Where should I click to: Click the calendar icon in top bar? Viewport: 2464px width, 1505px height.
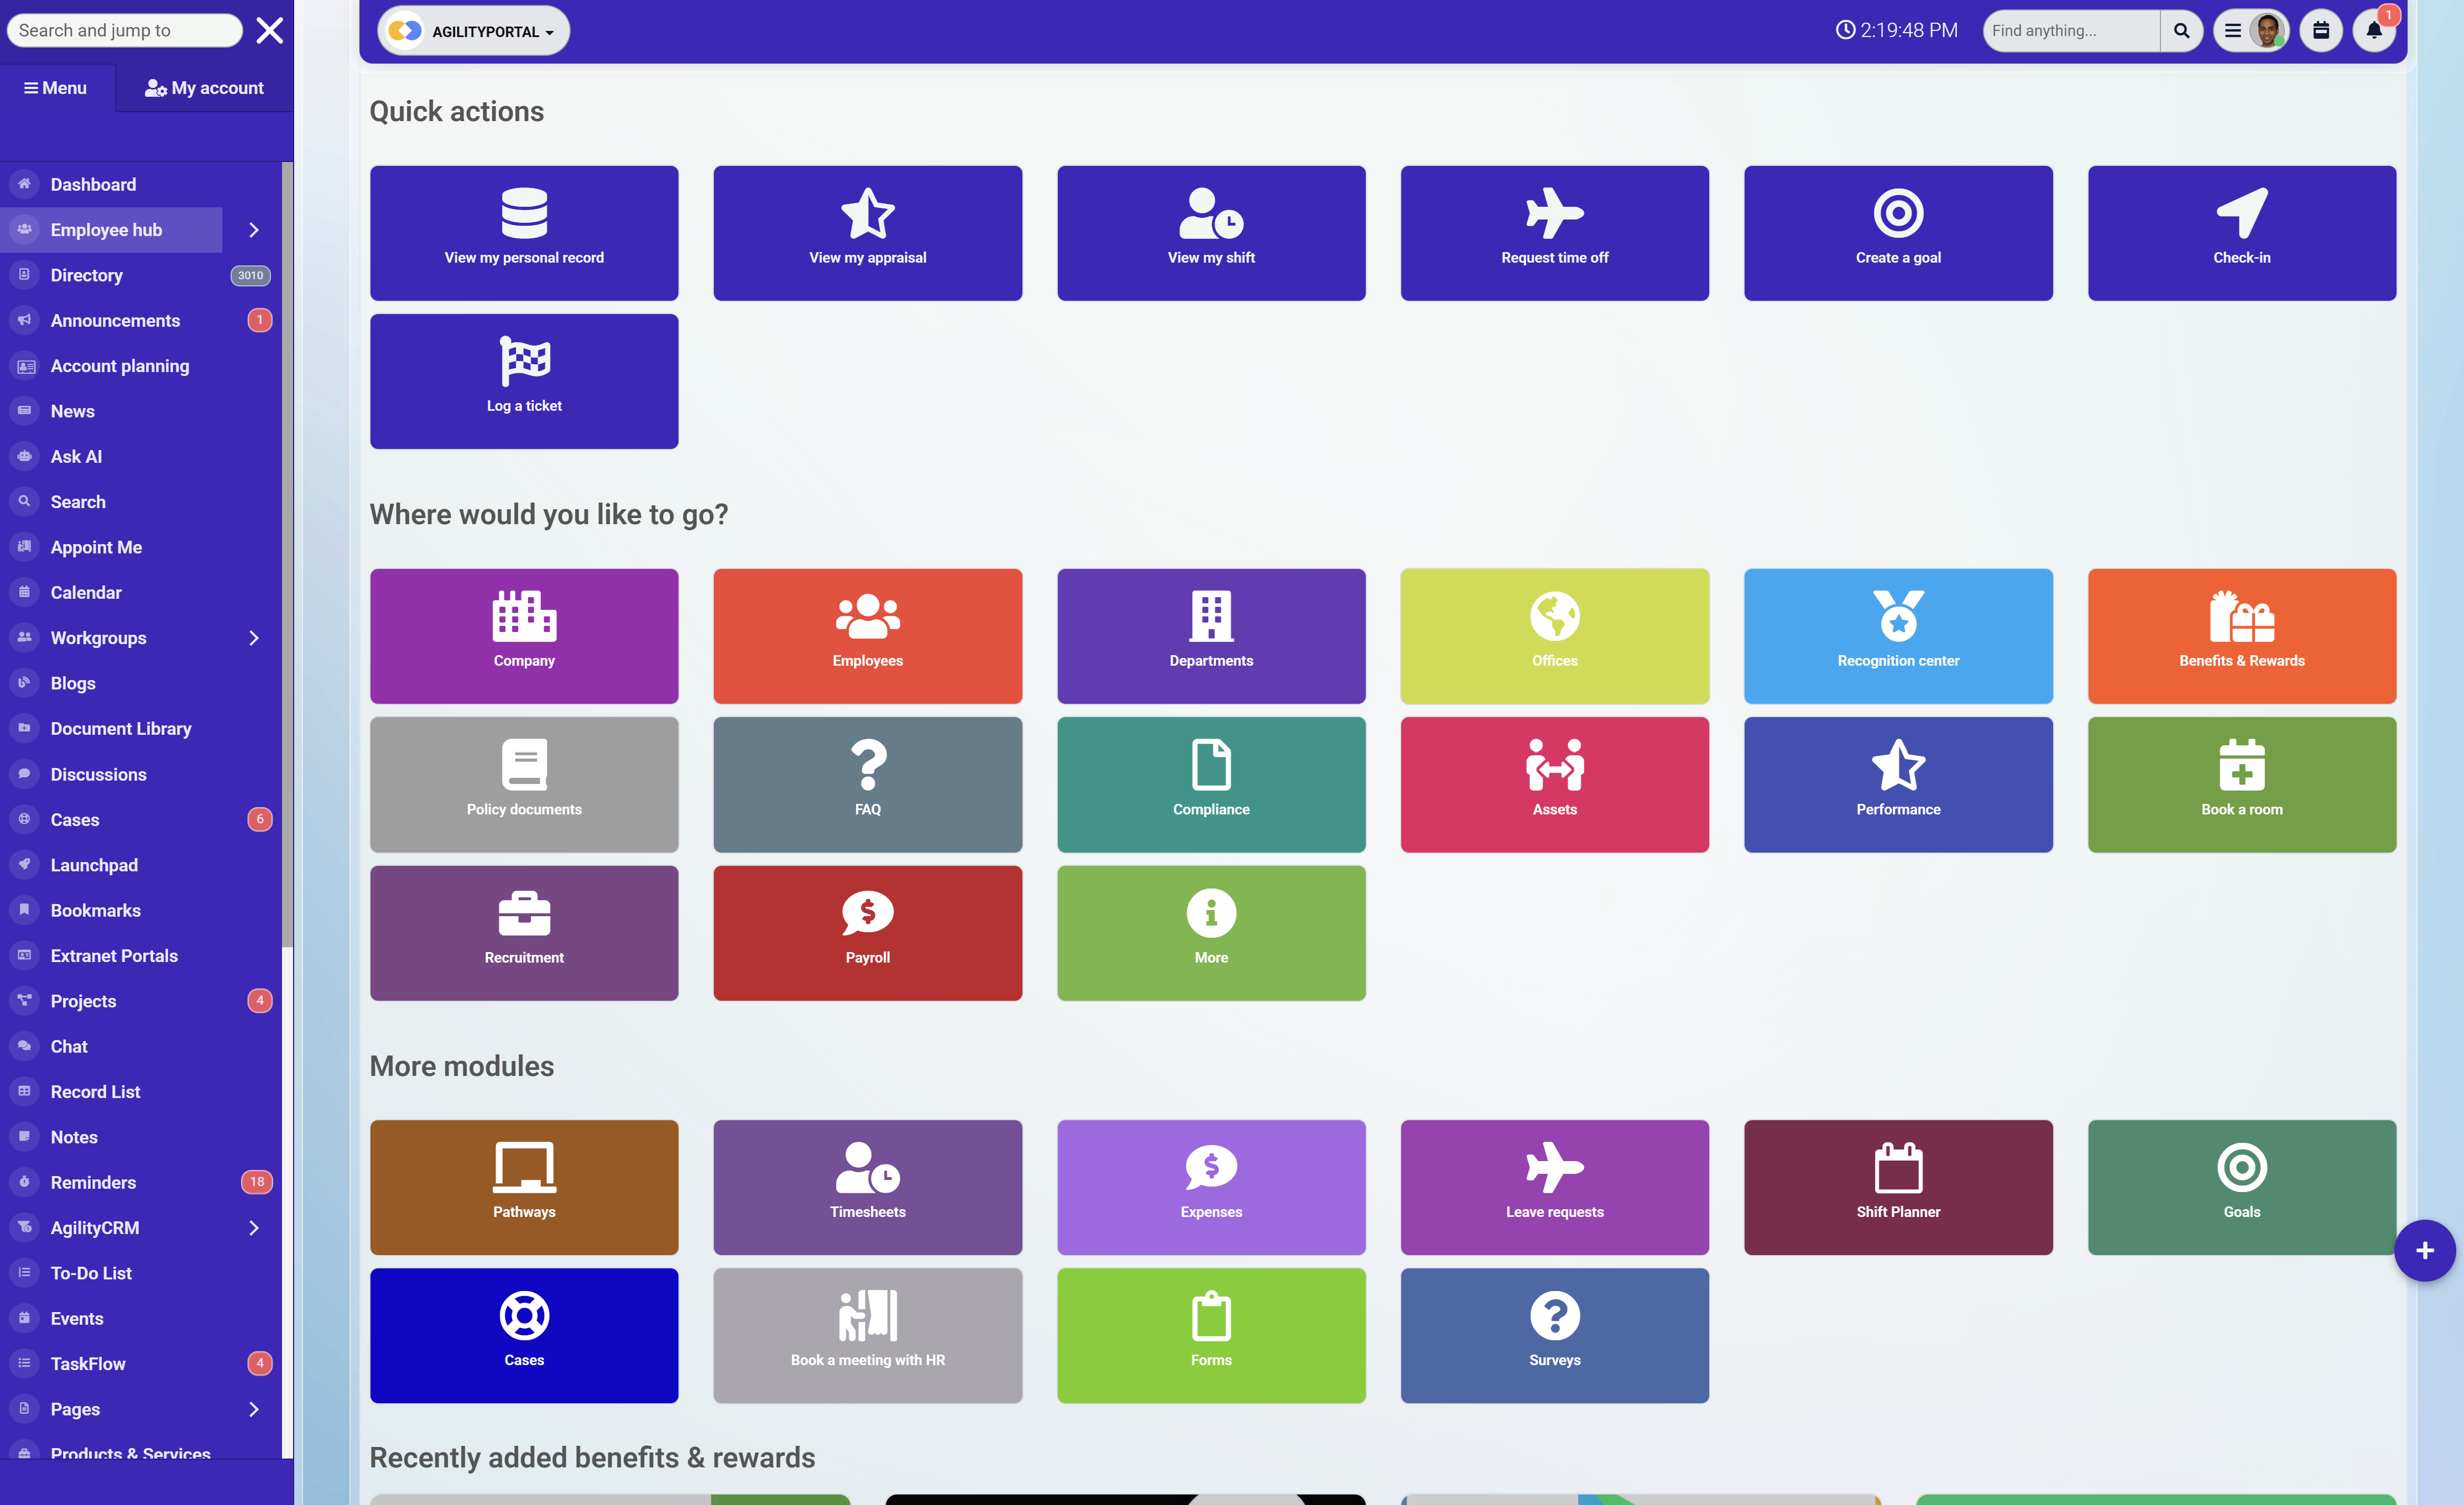click(2320, 31)
